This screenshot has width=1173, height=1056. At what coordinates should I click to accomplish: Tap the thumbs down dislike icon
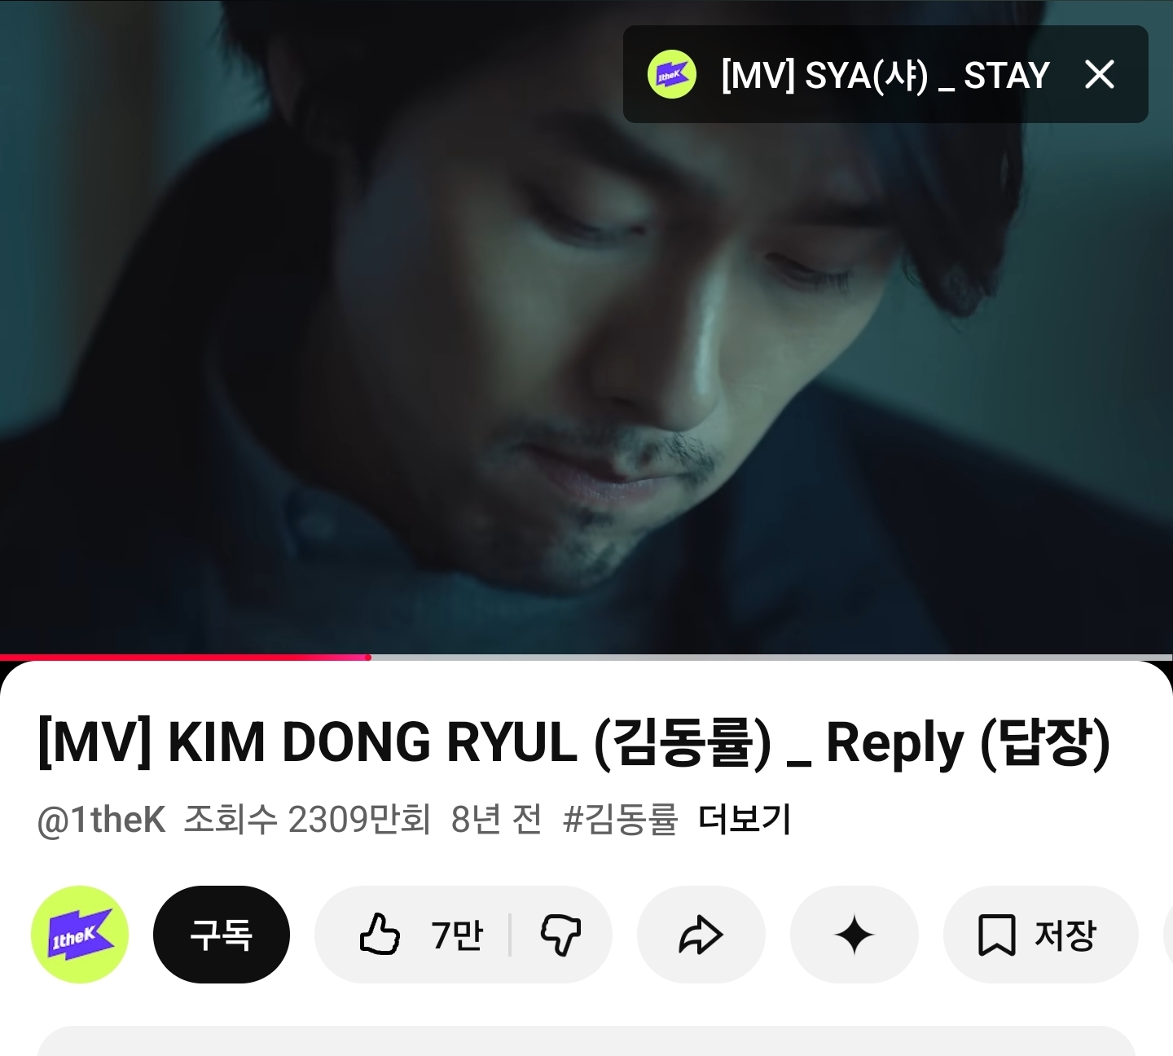pos(560,935)
